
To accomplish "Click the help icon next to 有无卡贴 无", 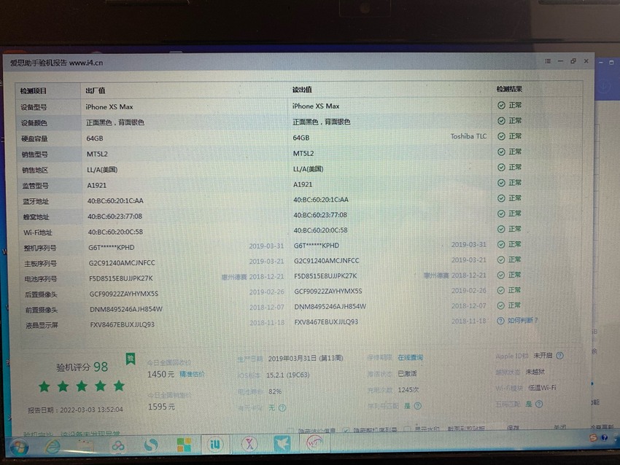I will pos(282,407).
